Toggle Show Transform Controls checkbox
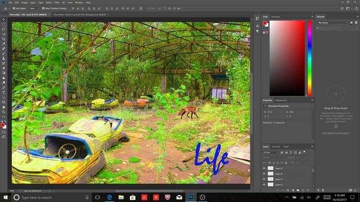Screen dimensions: 360x202 tap(43, 8)
